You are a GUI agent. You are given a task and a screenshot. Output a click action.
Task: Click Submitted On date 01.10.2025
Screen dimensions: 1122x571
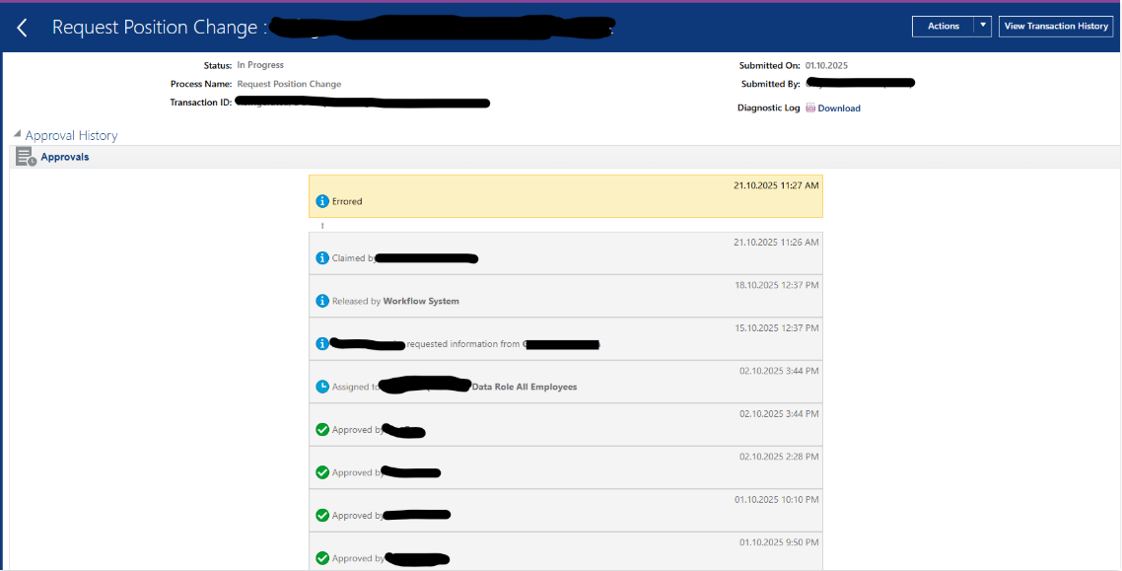[x=826, y=65]
